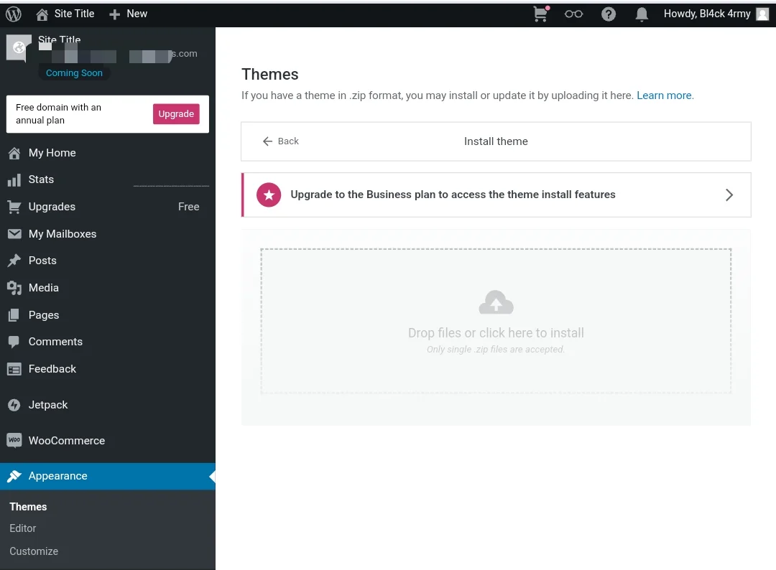Open My Mailboxes menu item

[107, 234]
